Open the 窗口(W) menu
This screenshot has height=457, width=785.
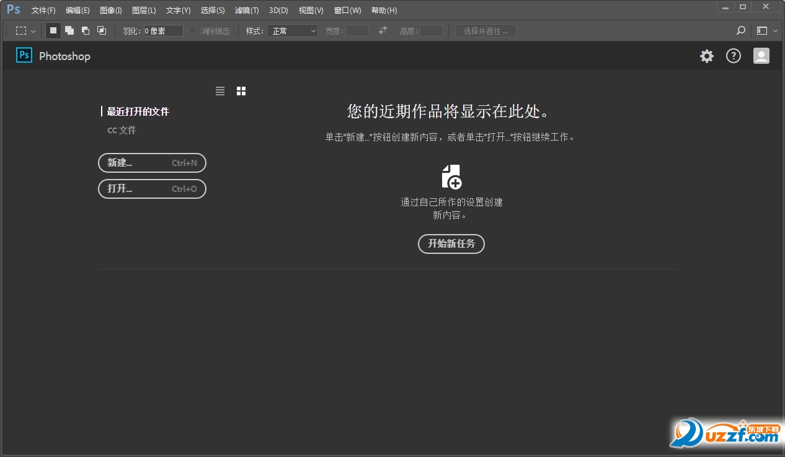(347, 11)
